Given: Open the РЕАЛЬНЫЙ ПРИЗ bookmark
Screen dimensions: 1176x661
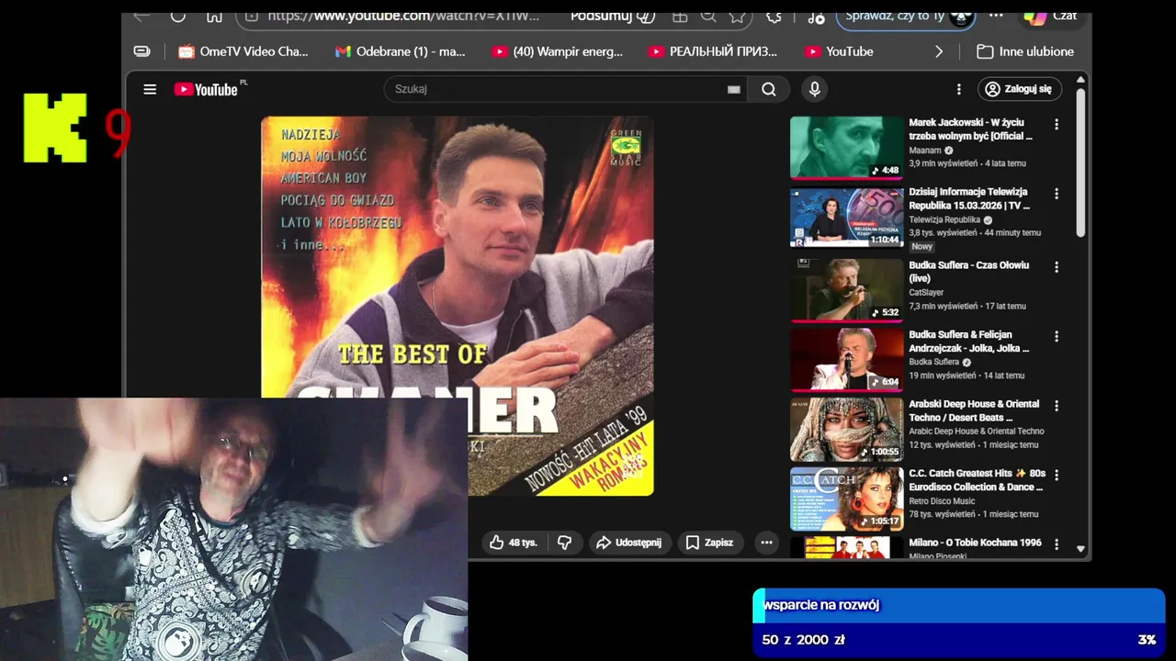Looking at the screenshot, I should (713, 51).
